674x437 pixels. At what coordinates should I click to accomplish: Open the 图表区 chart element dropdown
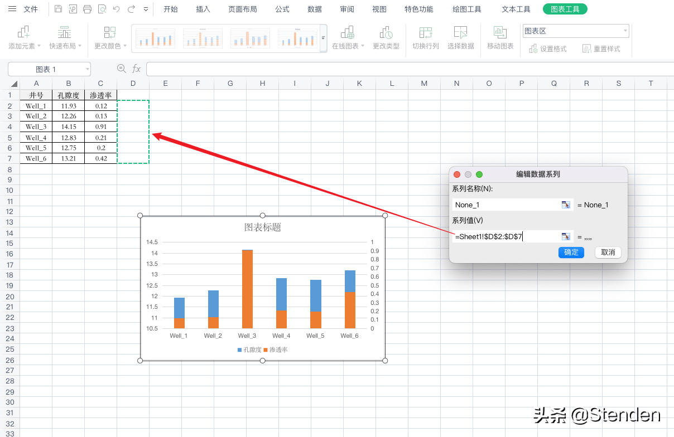coord(576,31)
